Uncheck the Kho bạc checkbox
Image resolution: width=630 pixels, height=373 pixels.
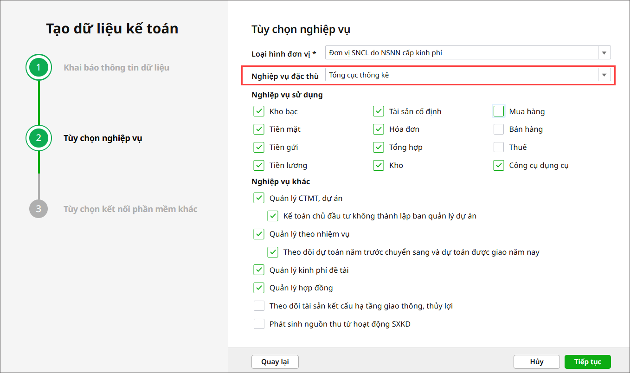click(259, 111)
